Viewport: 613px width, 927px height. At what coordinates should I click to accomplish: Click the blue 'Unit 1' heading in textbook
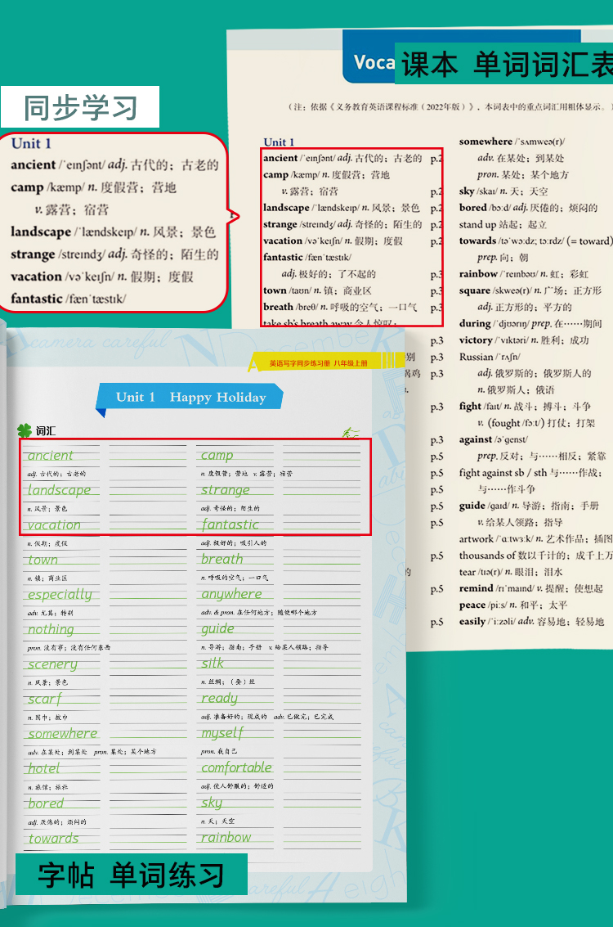point(279,142)
